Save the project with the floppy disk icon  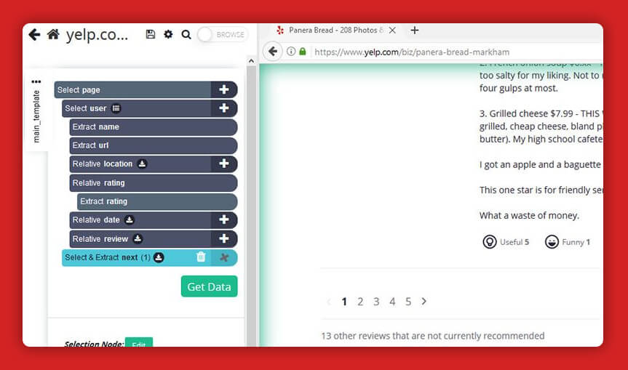(150, 34)
